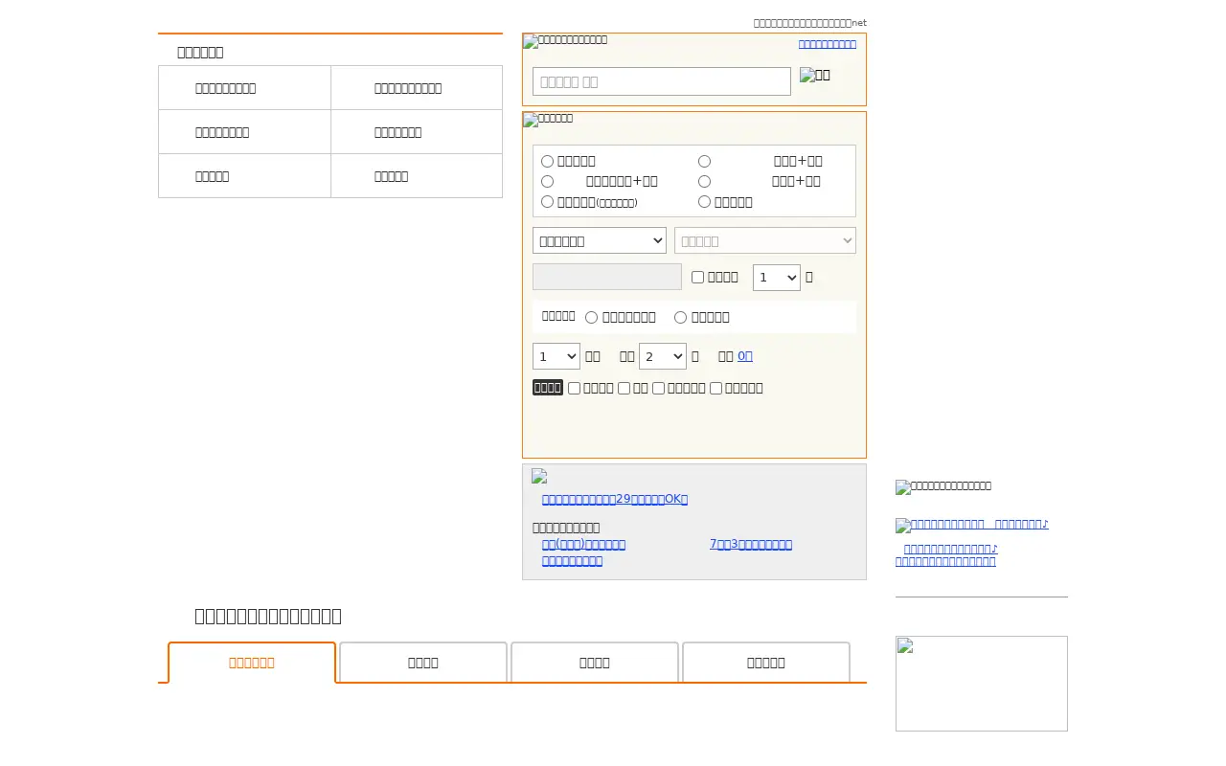
Task: Tick the checkbox next to the greyed date field
Action: click(698, 277)
